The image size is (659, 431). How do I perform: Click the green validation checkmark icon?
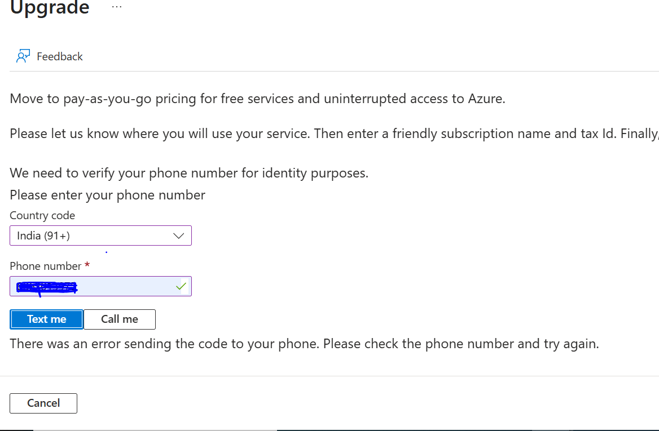pyautogui.click(x=181, y=286)
